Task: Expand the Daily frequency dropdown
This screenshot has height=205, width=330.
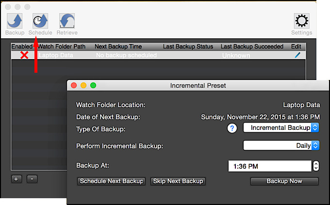Action: 281,145
